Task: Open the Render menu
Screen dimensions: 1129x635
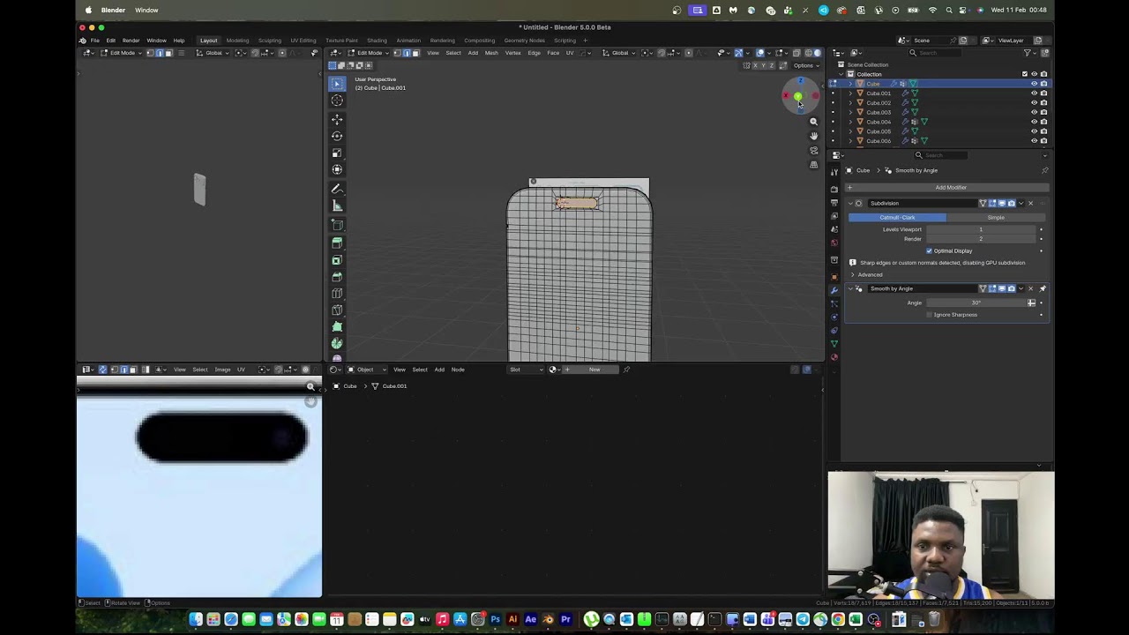Action: (131, 41)
